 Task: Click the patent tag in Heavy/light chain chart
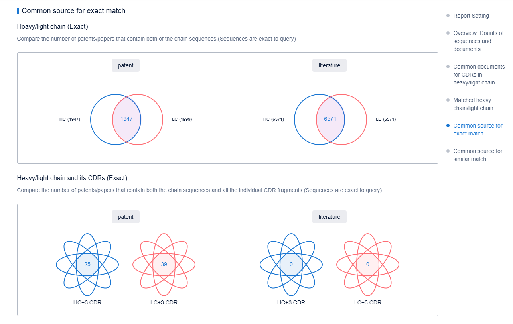pyautogui.click(x=126, y=65)
